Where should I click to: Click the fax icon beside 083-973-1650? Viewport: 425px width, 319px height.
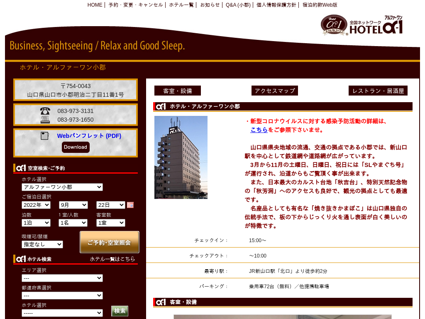point(45,119)
